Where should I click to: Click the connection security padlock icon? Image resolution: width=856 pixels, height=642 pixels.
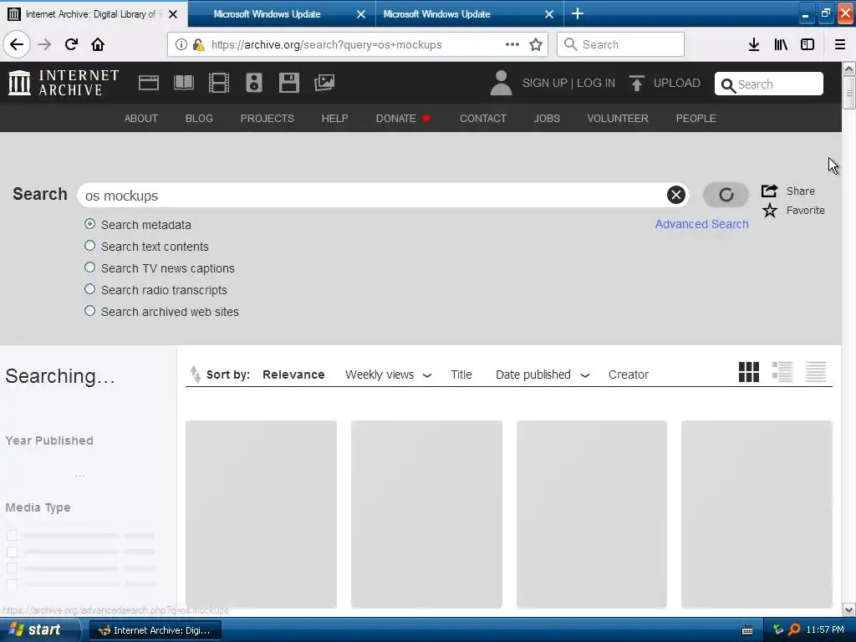pyautogui.click(x=199, y=44)
